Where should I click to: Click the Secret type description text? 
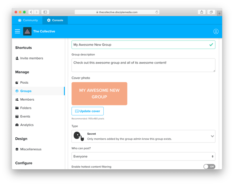(130, 139)
